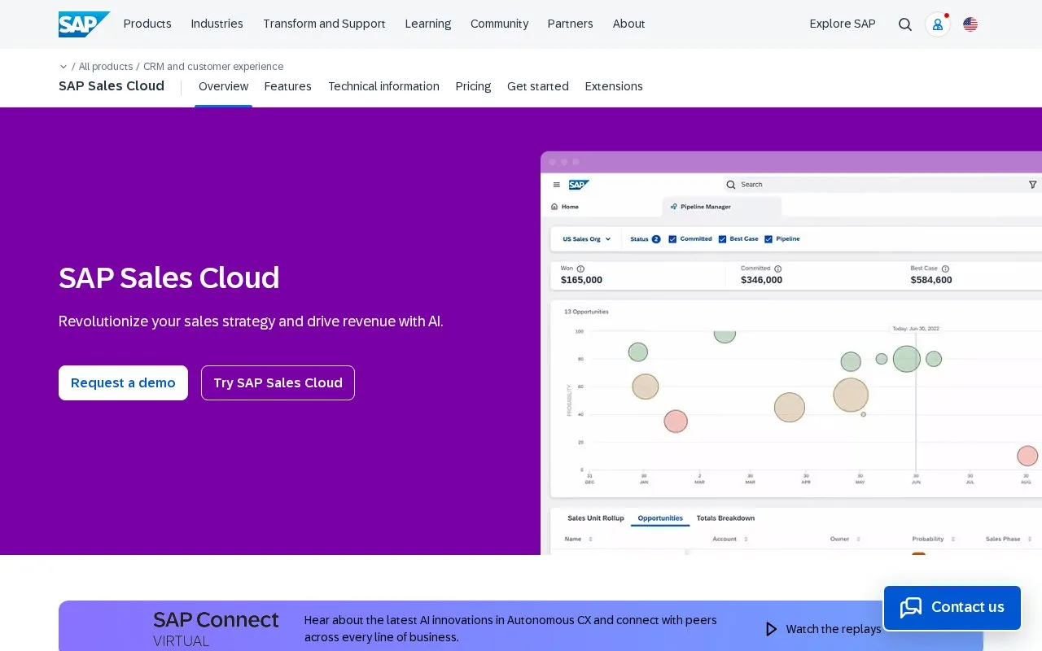Go to CRM and customer experience breadcrumb
Viewport: 1042px width, 651px height.
(x=213, y=67)
